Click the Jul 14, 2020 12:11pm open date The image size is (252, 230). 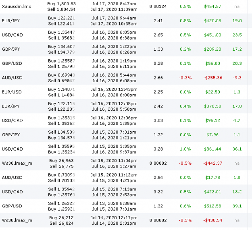(114, 218)
